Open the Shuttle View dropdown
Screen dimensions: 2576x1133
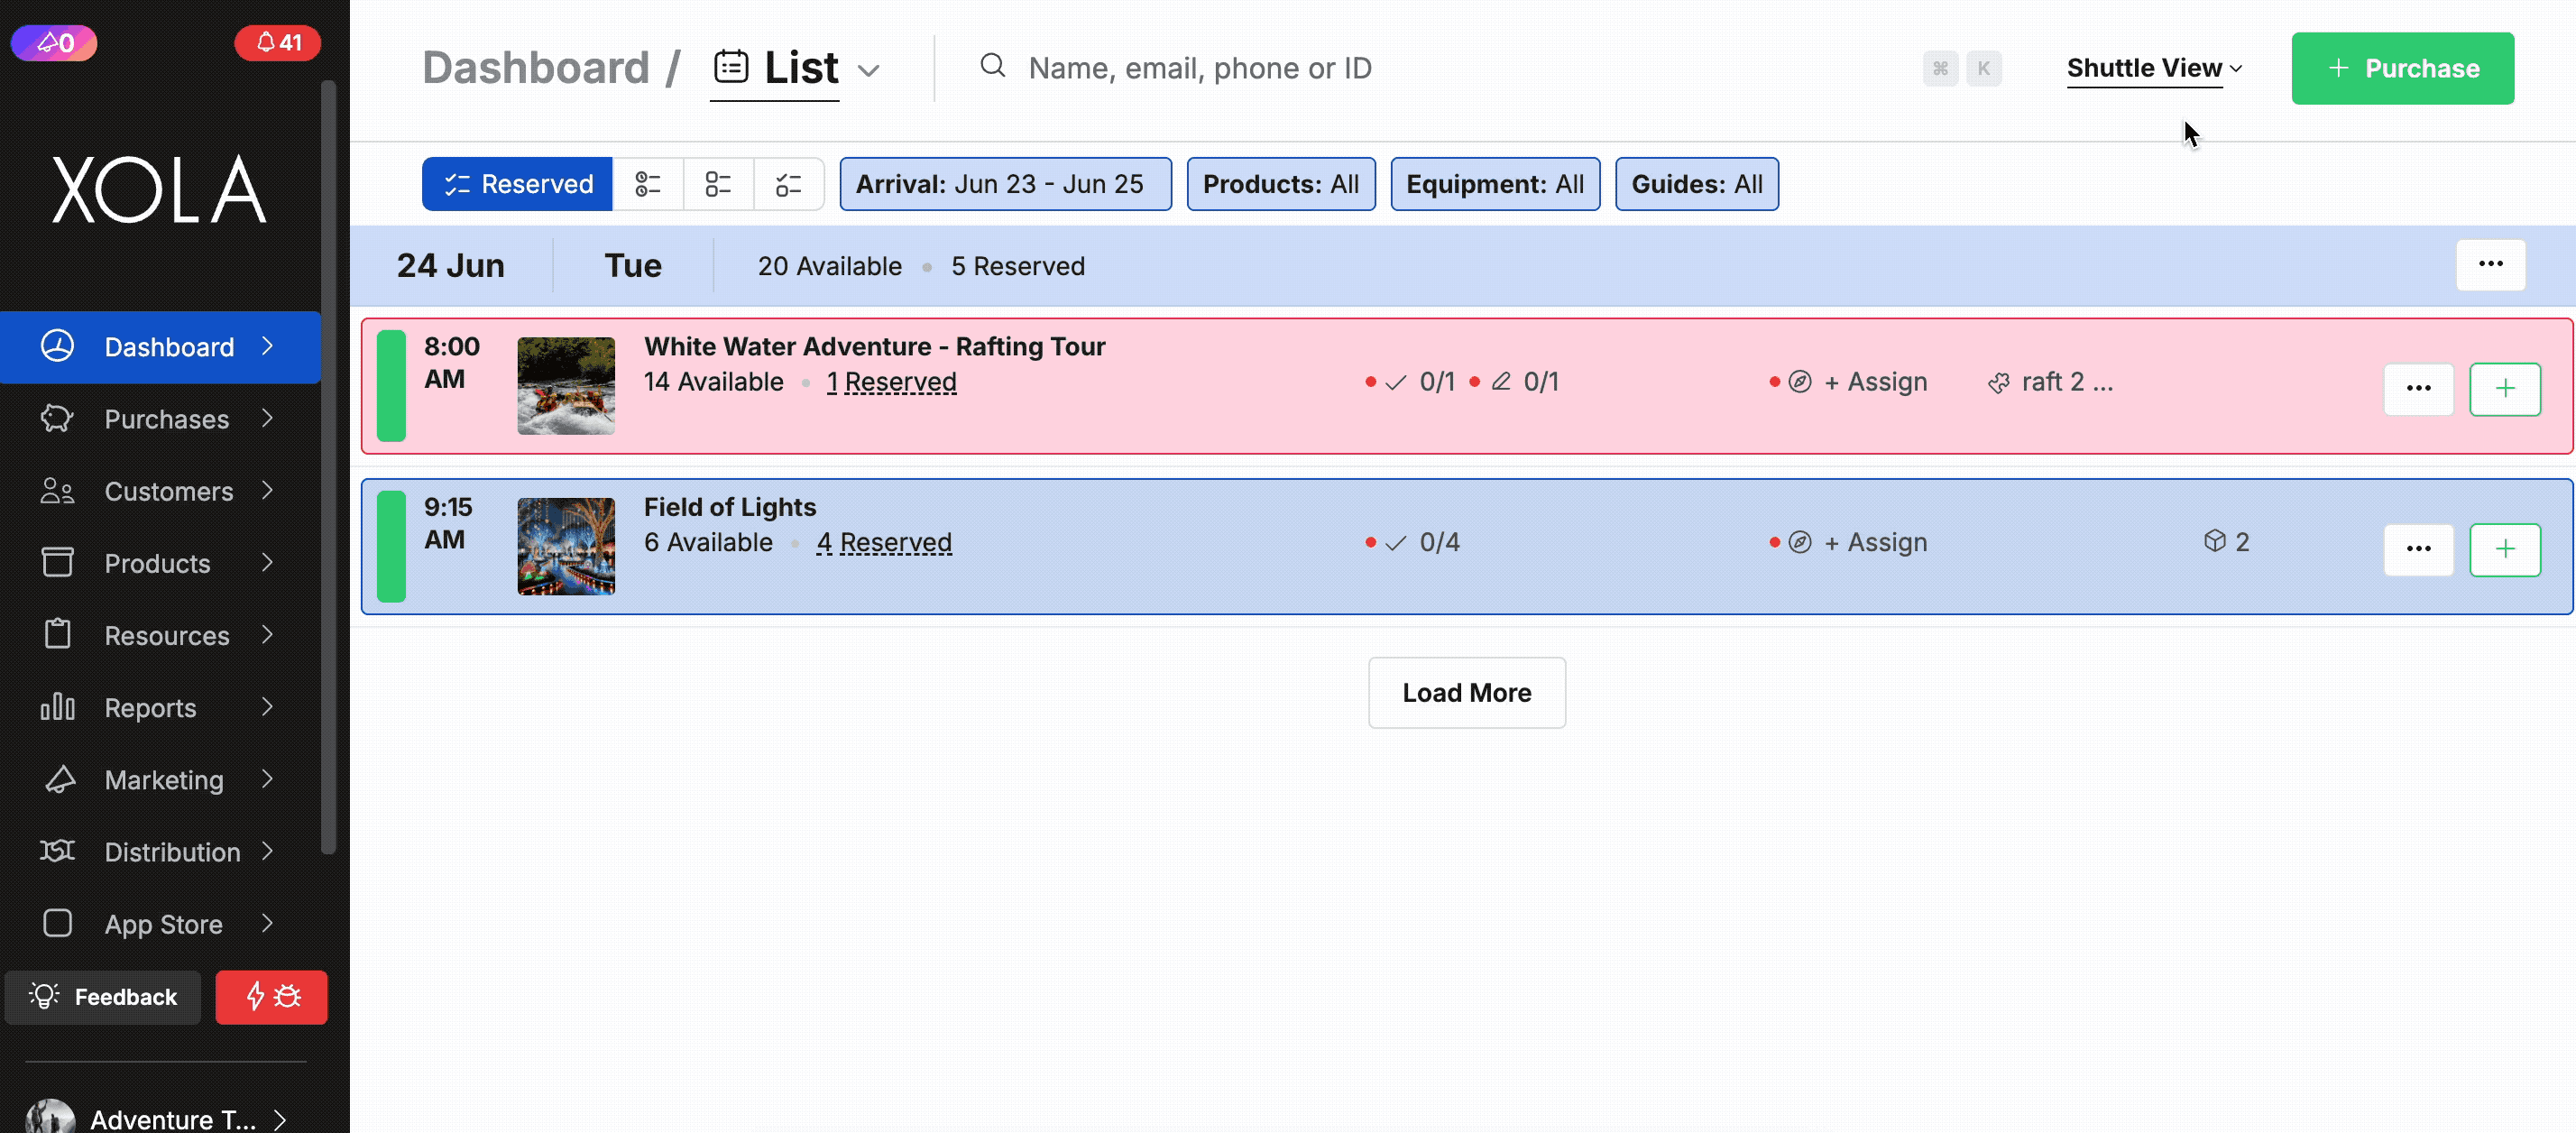click(2154, 68)
